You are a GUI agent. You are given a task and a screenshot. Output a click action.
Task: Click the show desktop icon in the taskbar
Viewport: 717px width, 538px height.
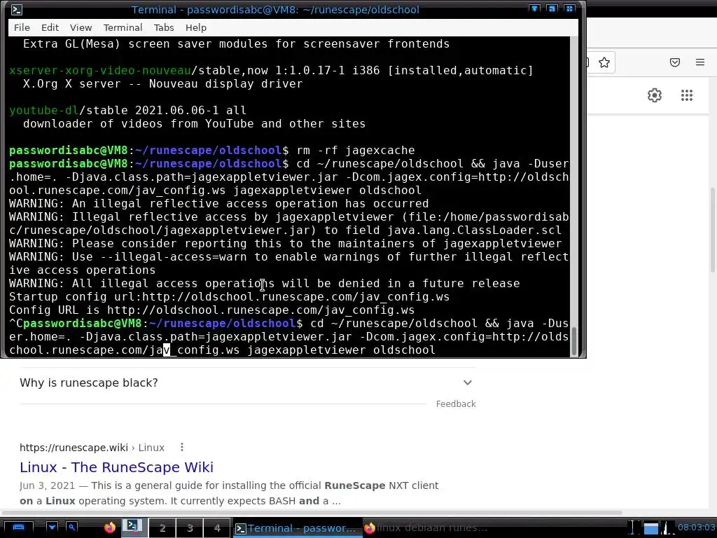[18, 528]
